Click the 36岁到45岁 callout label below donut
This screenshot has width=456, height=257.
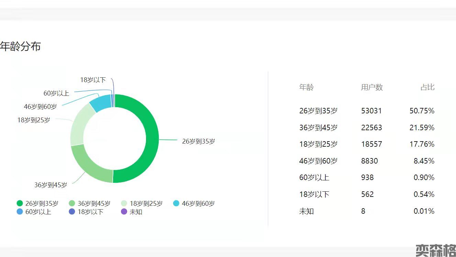[x=51, y=185]
